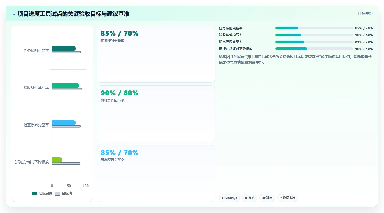The image size is (384, 213).
Task: Click the description paragraph starting 这张图并列展示
Action: tap(296, 60)
